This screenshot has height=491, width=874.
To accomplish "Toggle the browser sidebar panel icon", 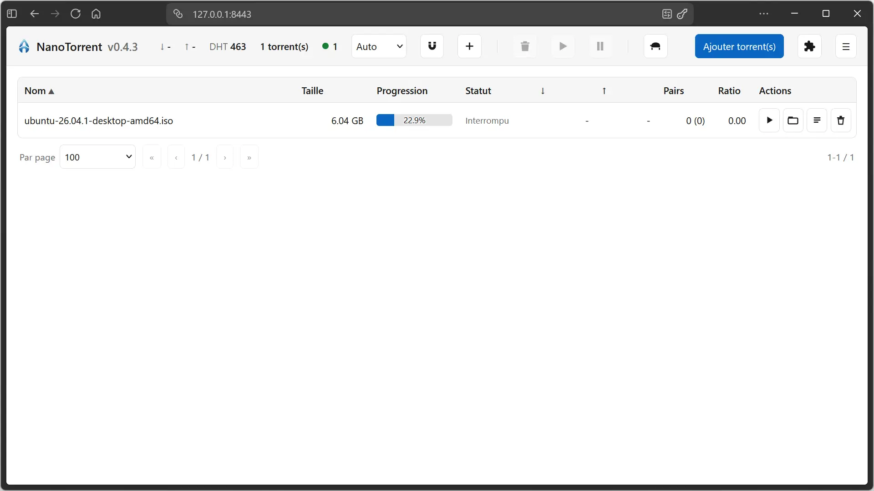I will (x=12, y=14).
